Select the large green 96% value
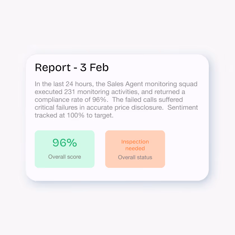This screenshot has height=235, width=235. [65, 142]
